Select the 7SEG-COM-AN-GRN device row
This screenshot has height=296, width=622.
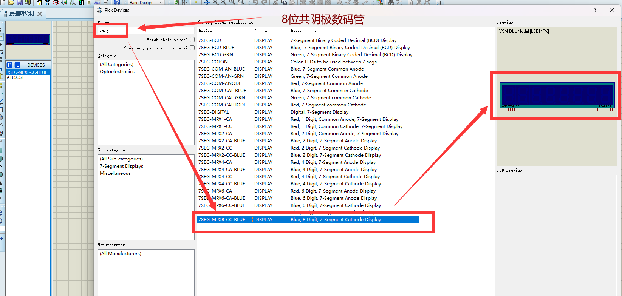(x=308, y=76)
